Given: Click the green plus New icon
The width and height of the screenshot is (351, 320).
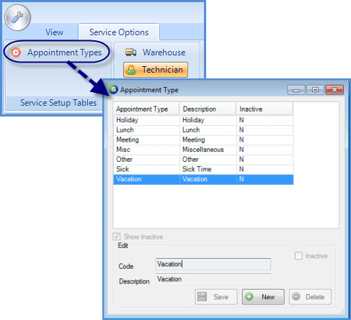Looking at the screenshot, I should click(249, 297).
